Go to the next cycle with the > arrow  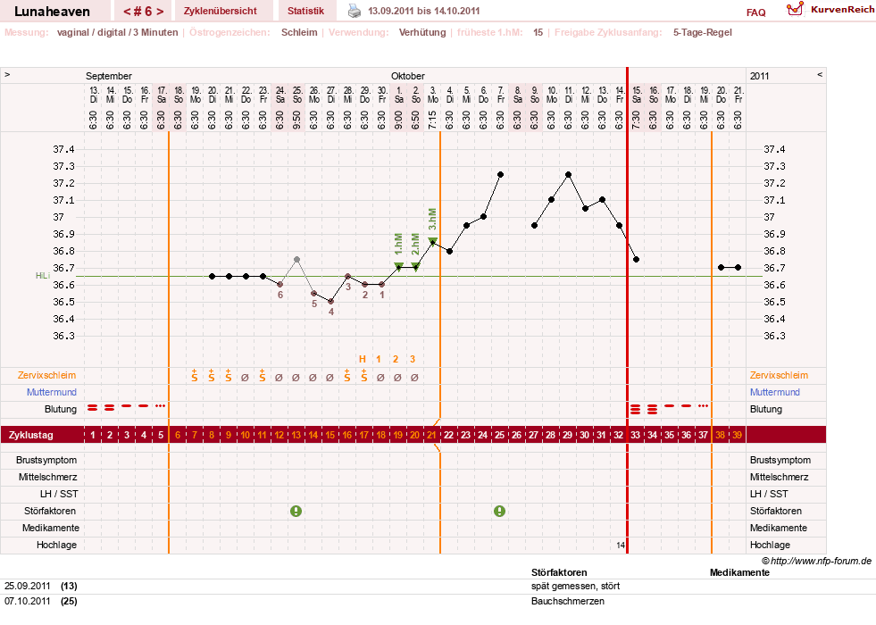(x=161, y=12)
